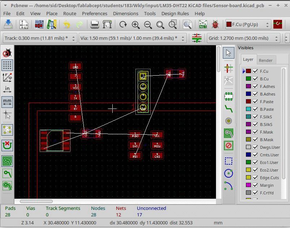The width and height of the screenshot is (290, 228).
Task: Select Draw circle tool
Action: point(229,173)
